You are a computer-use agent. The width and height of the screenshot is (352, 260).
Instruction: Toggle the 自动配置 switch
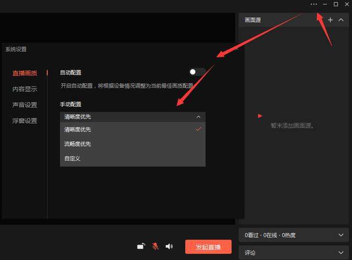tap(197, 72)
